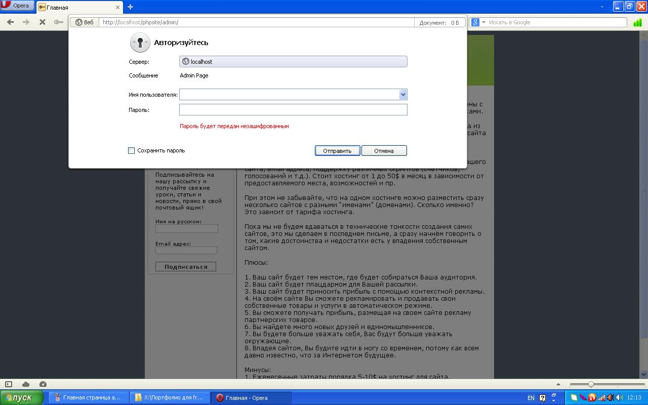Click the Отмена button

point(384,150)
